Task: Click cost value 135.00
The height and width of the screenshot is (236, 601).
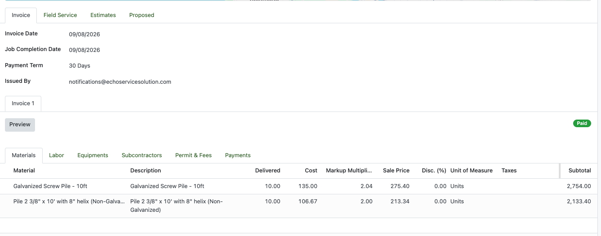Action: (x=307, y=186)
